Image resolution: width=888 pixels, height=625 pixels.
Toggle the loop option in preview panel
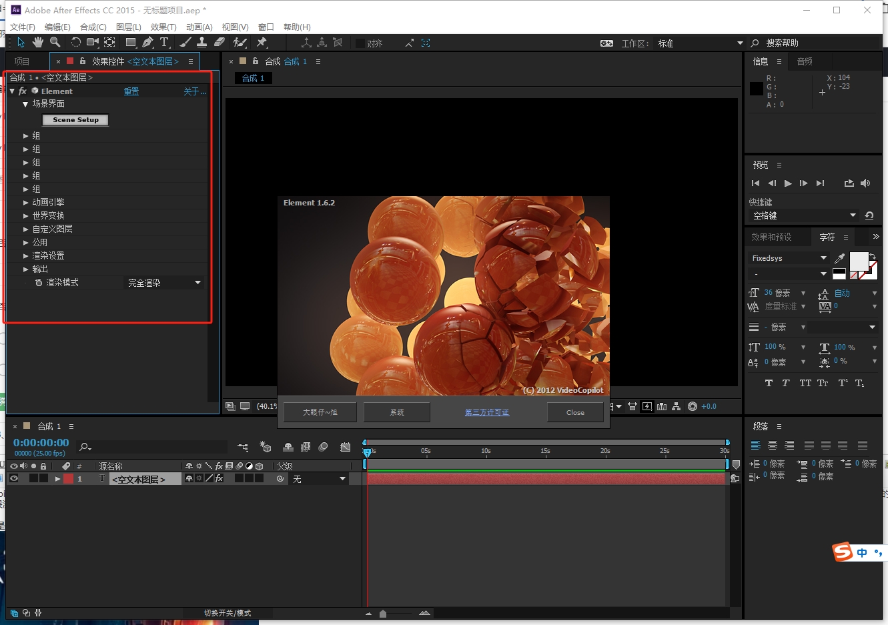(849, 183)
